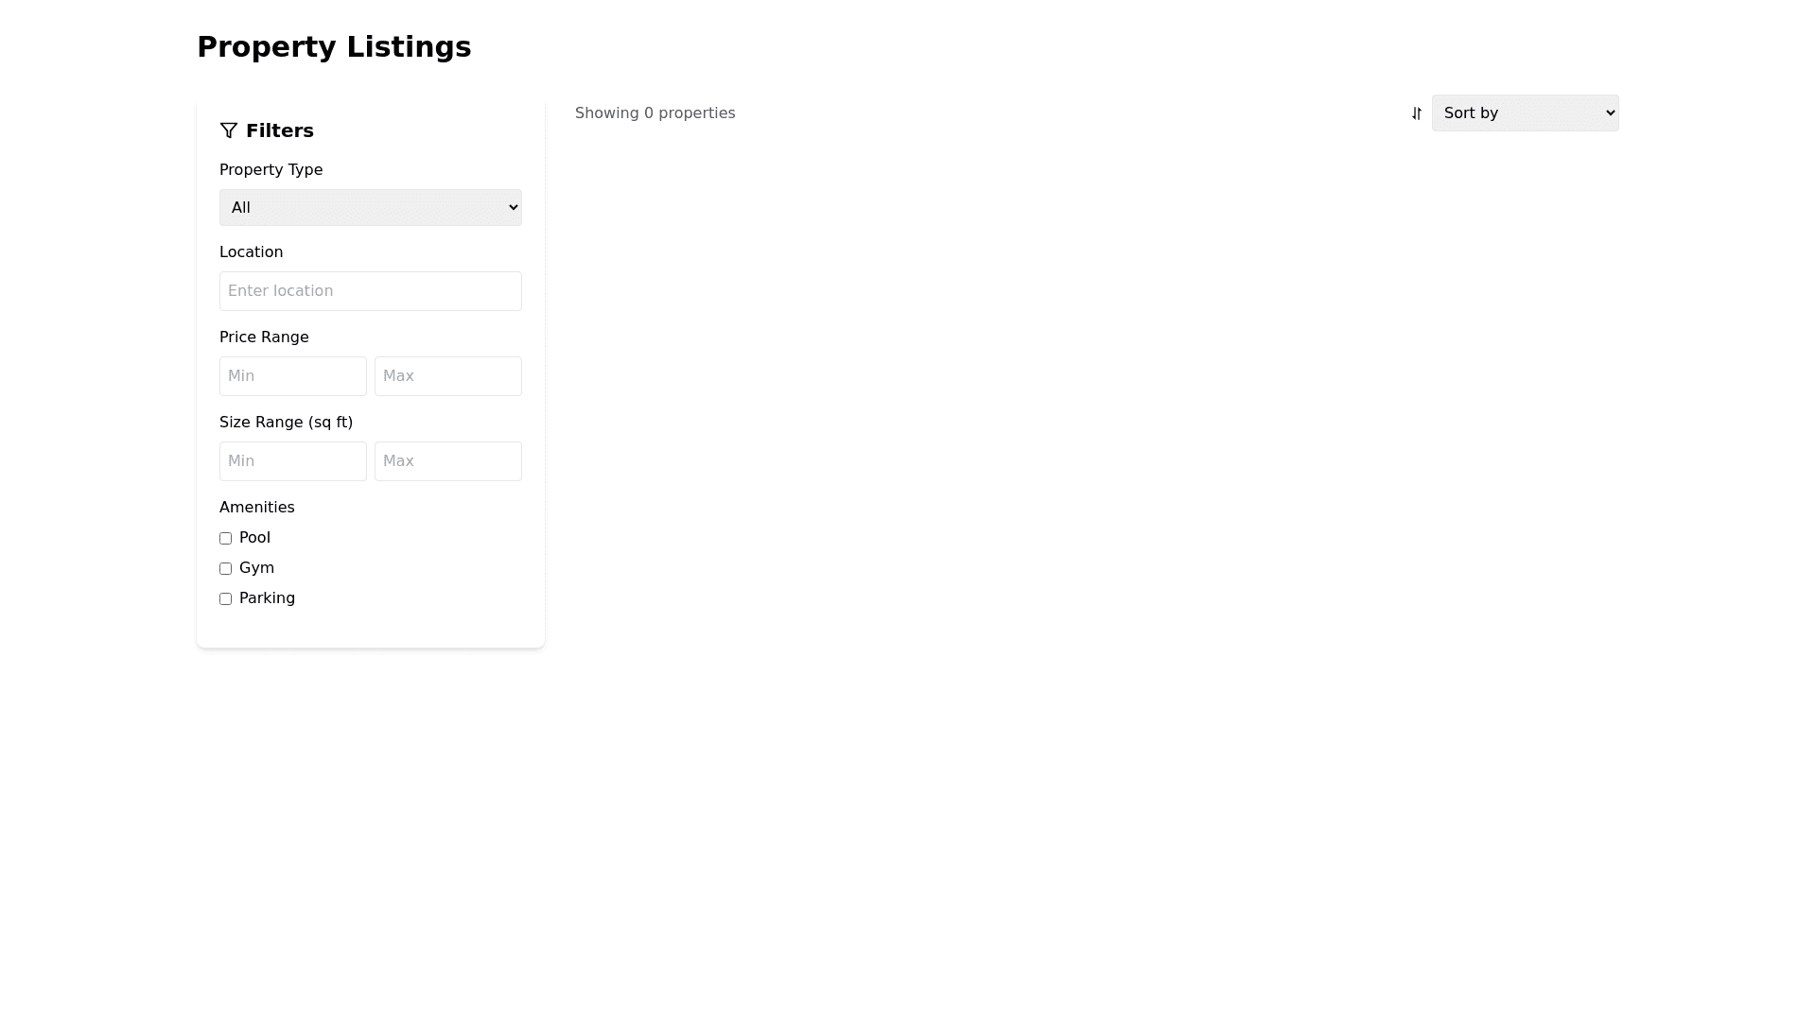
Task: Click the Price Range Min field
Action: [x=292, y=376]
